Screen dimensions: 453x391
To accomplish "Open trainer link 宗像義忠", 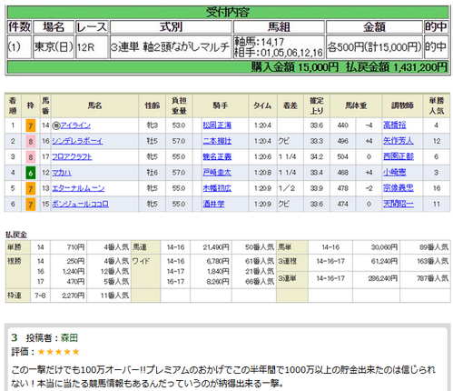I will click(399, 188).
